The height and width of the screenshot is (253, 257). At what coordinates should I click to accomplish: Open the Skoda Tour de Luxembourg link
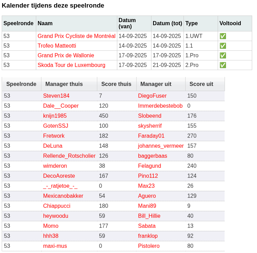[x=71, y=65]
